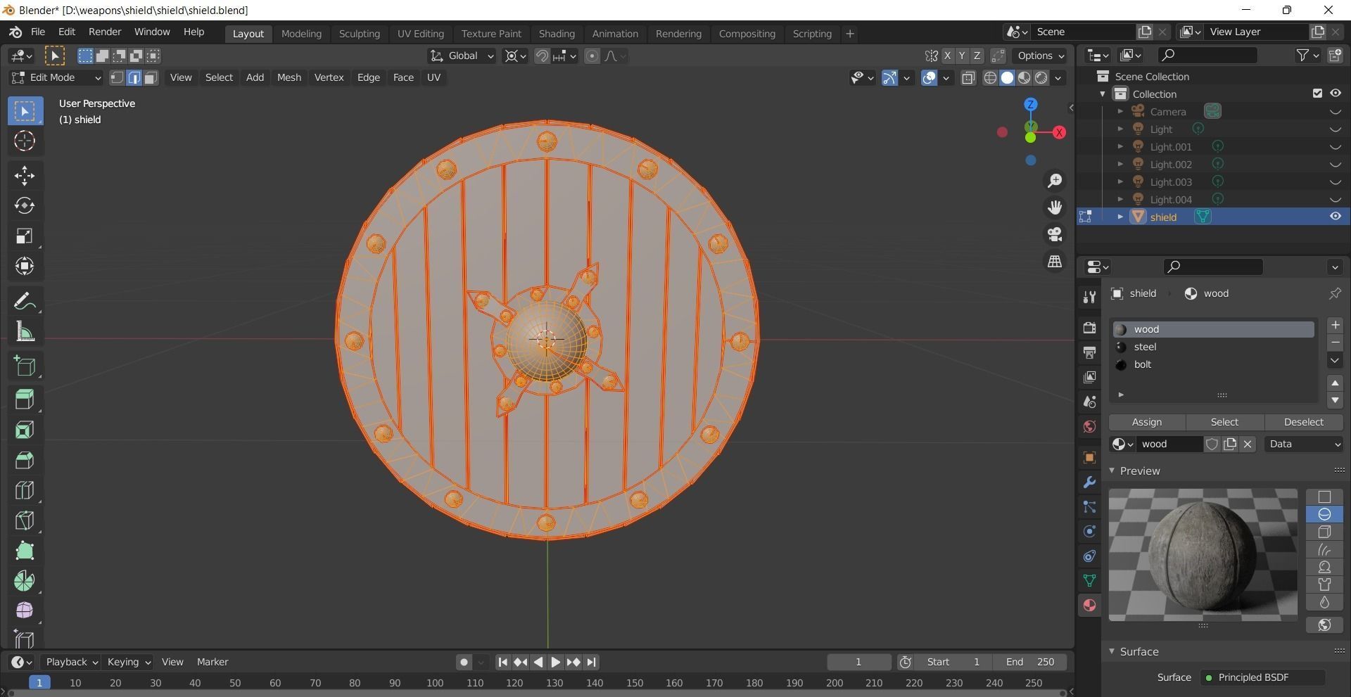The height and width of the screenshot is (697, 1351).
Task: Expand the Camera item in outliner
Action: [x=1120, y=111]
